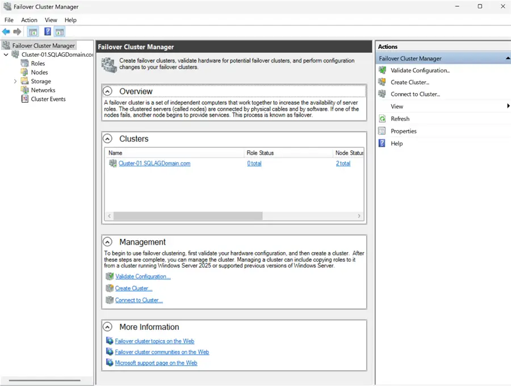Click the Properties icon in Actions pane
Screen dimensions: 511x386
click(382, 131)
